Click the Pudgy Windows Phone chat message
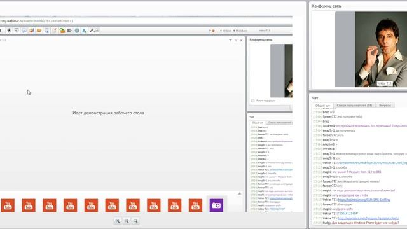 pos(356,223)
